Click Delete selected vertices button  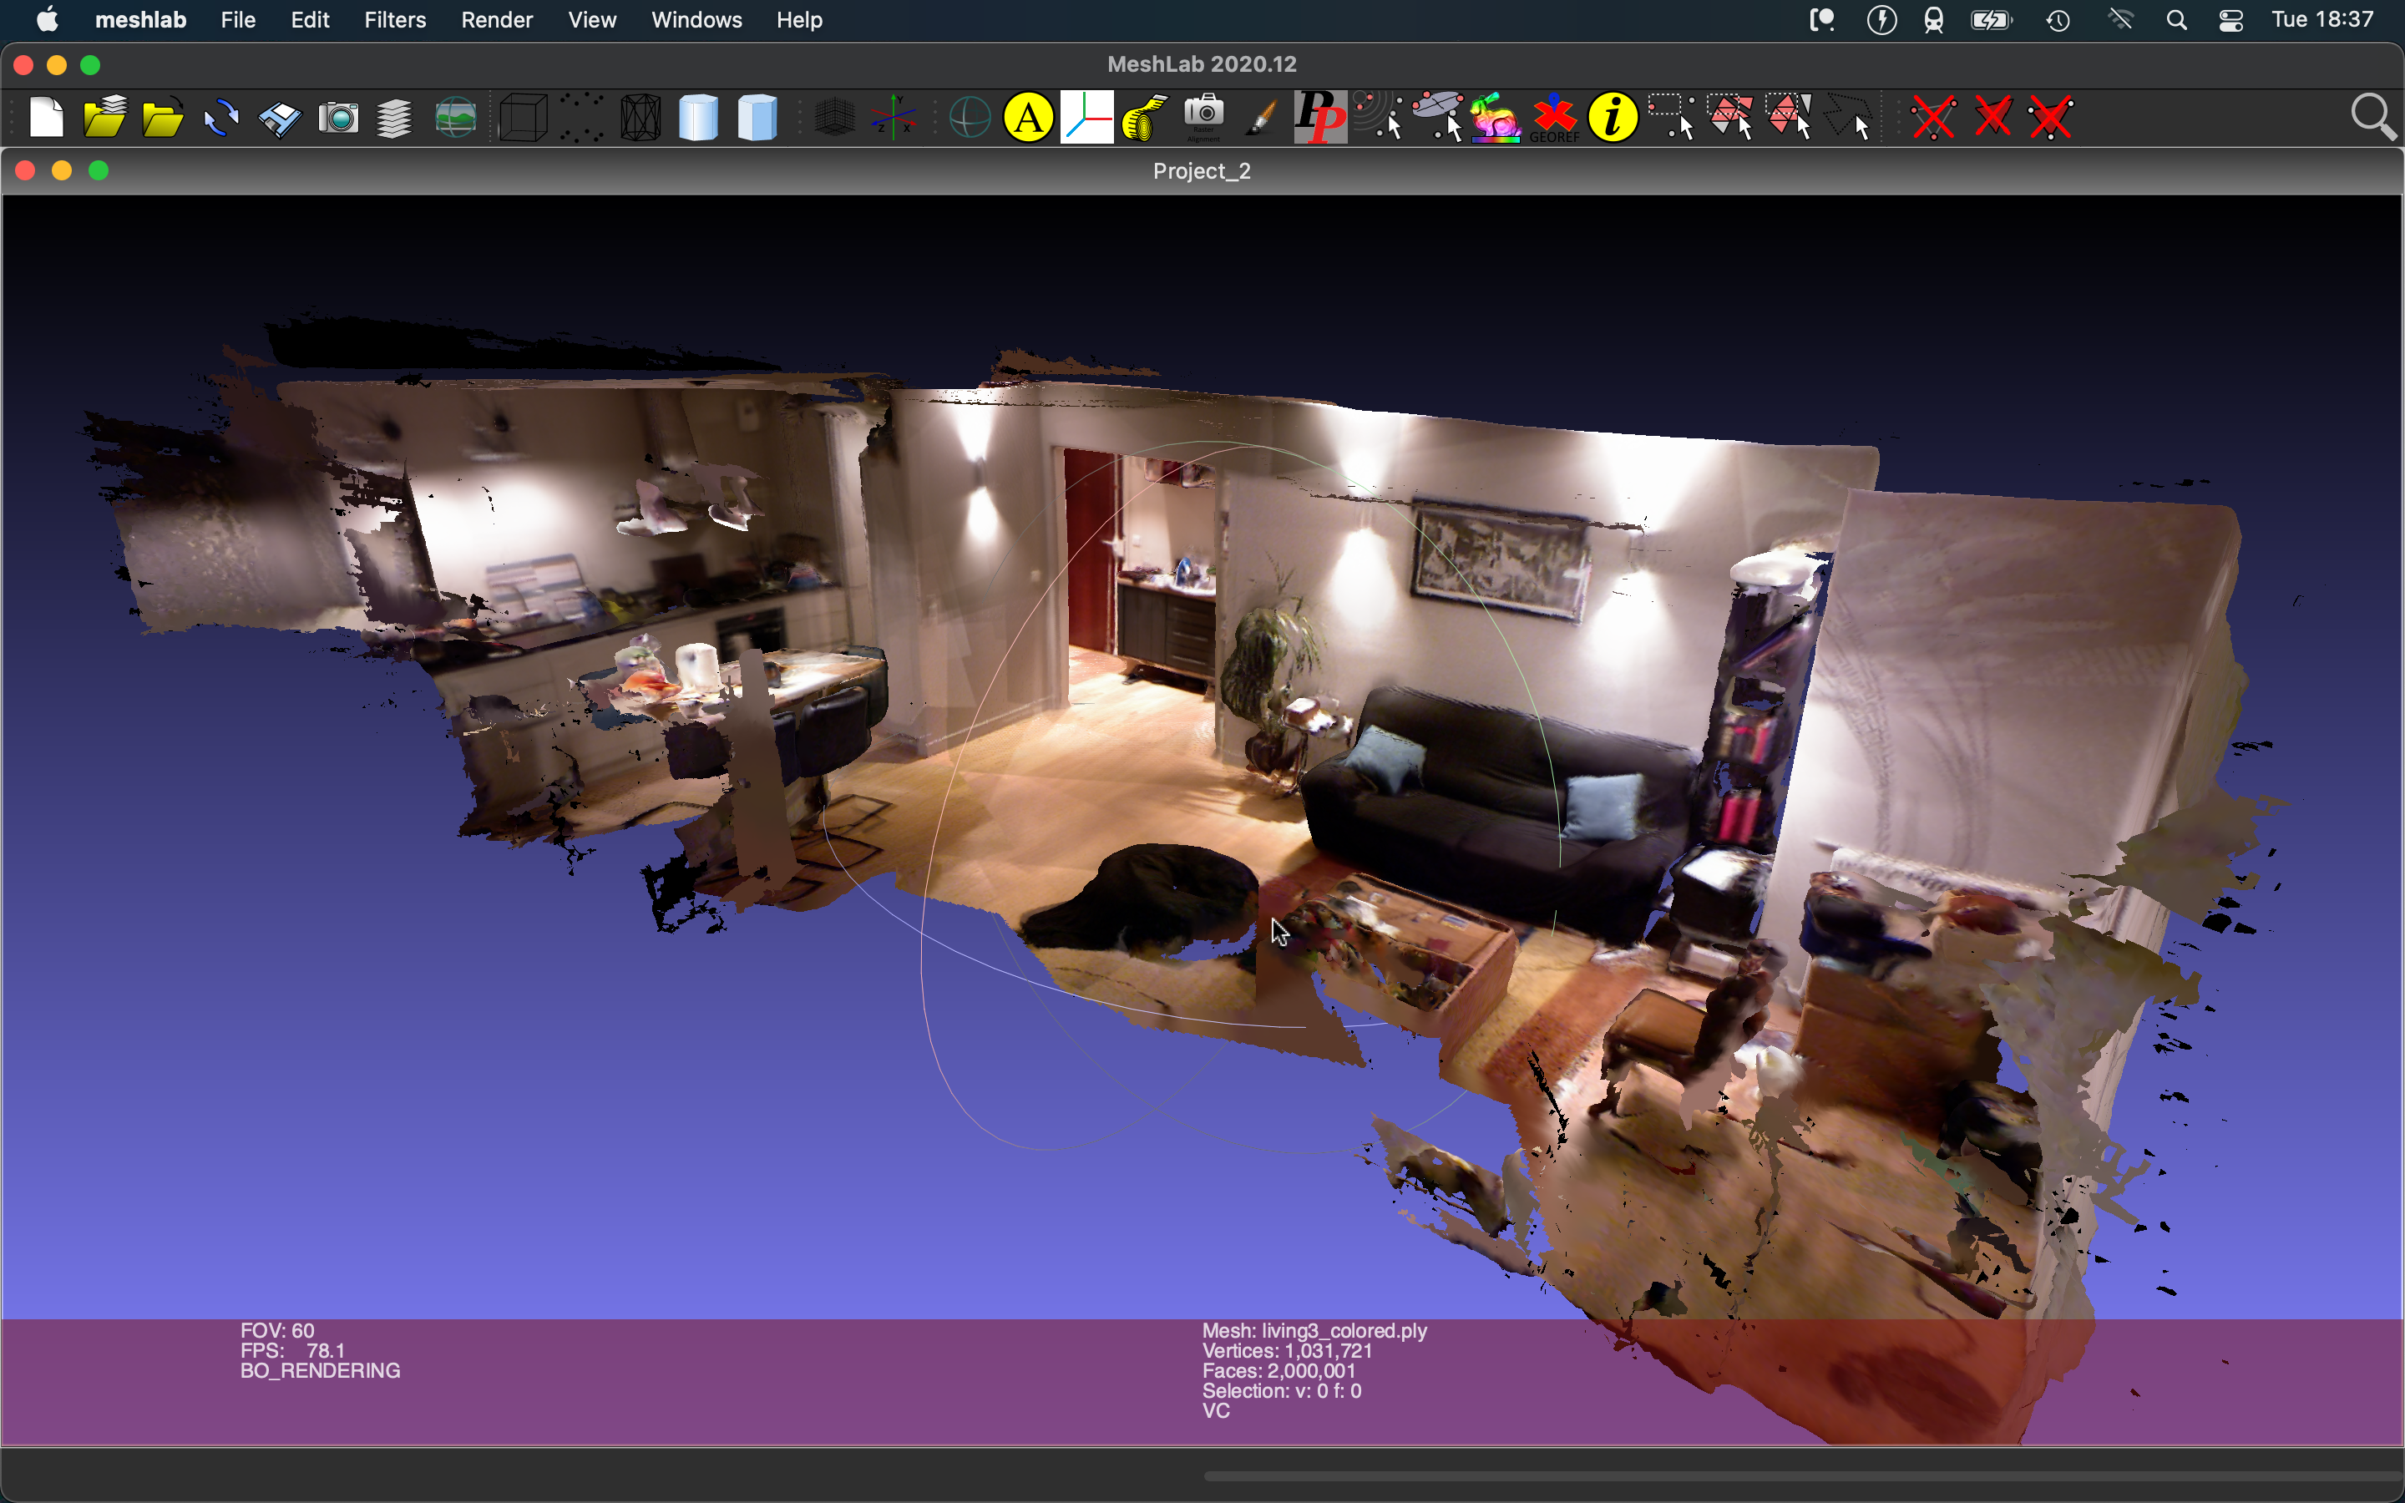point(1934,119)
